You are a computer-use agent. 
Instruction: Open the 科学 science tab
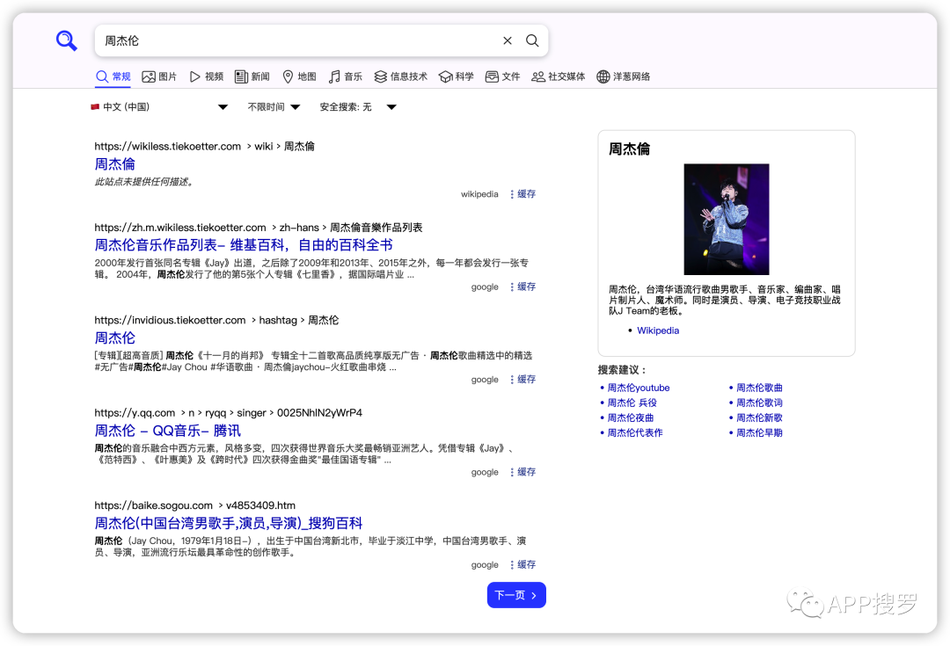click(x=457, y=76)
